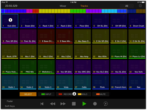The height and width of the screenshot is (110, 147).
Task: Select the E Gtr C (Dir) track tile
Action: (x=119, y=36)
